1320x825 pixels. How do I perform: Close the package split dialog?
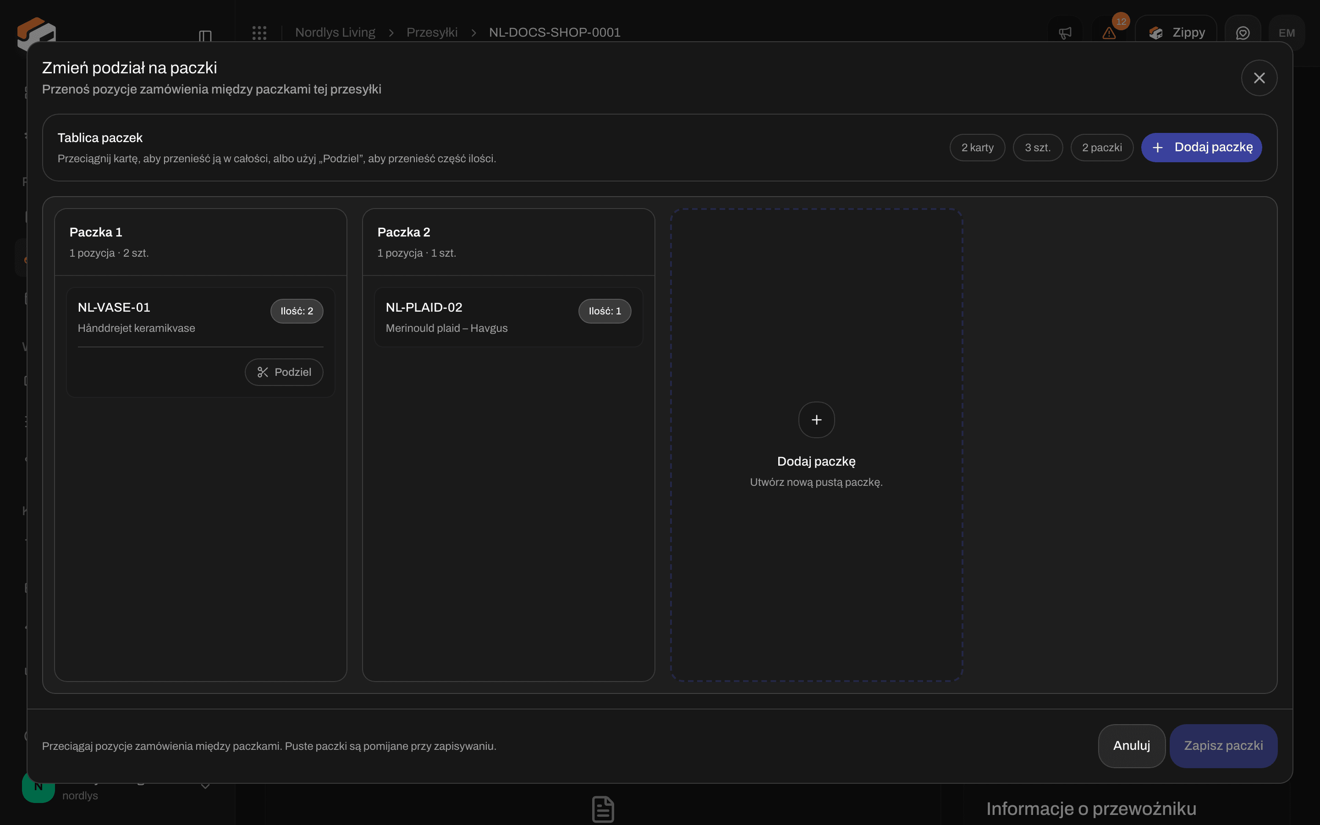[1259, 78]
